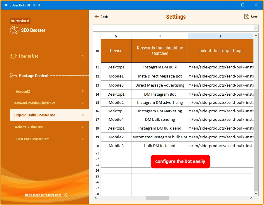Image resolution: width=264 pixels, height=205 pixels.
Task: Expand Website Visitor Bot chevron
Action: [x=83, y=127]
